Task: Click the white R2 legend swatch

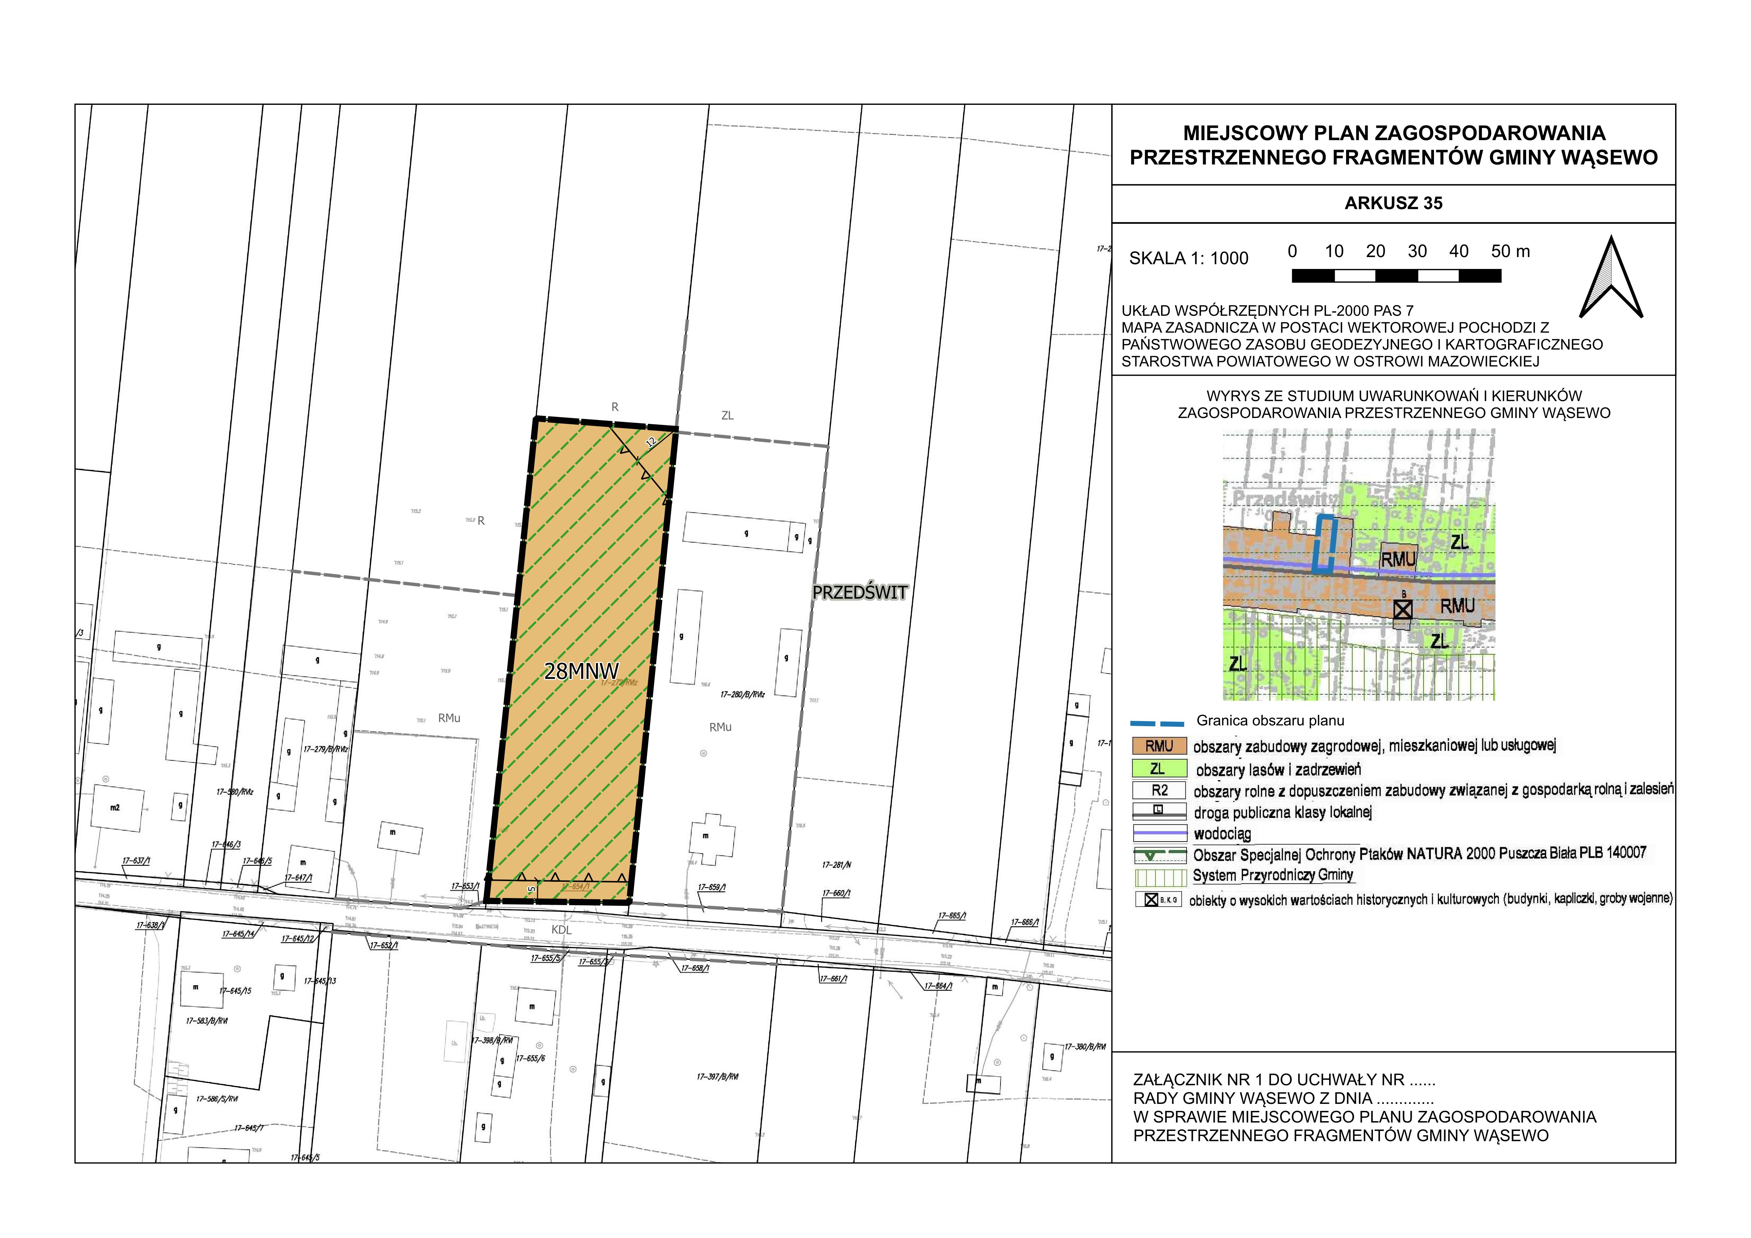Action: [x=1159, y=790]
